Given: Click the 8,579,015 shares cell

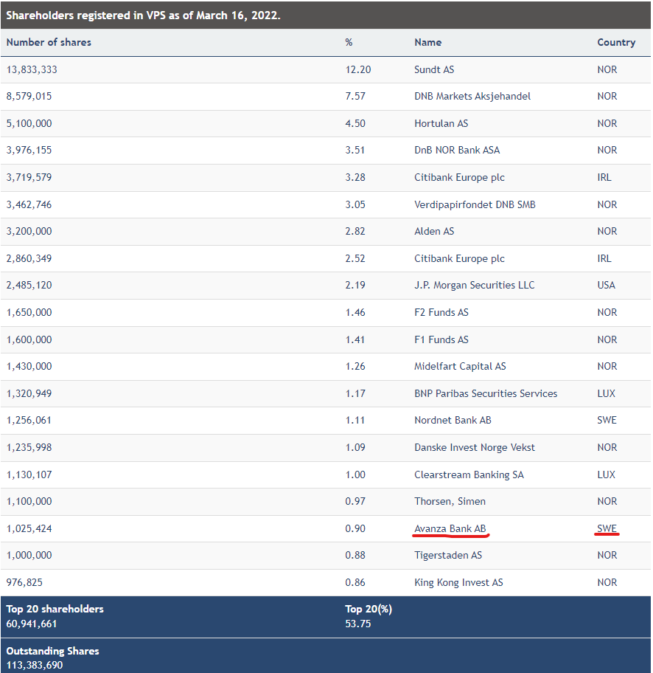Looking at the screenshot, I should 29,96.
